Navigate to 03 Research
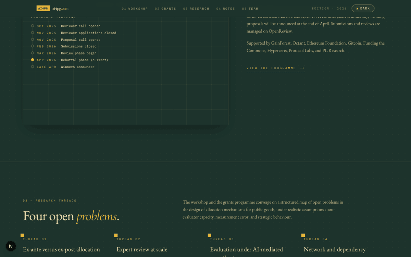The width and height of the screenshot is (411, 257). coord(196,9)
